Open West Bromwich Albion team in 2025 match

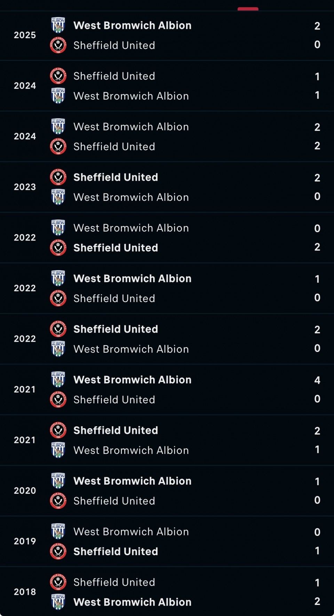click(132, 25)
